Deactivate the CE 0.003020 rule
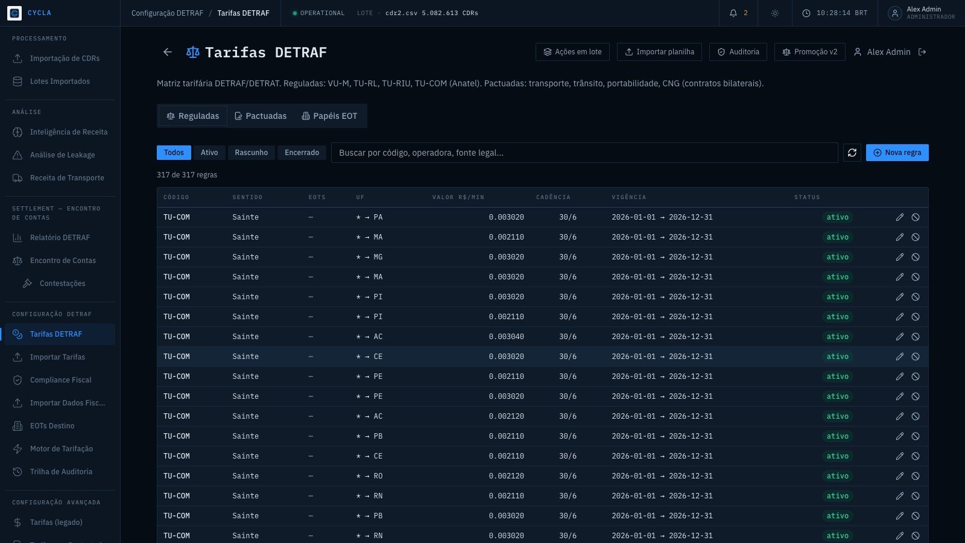This screenshot has height=543, width=965. click(916, 357)
